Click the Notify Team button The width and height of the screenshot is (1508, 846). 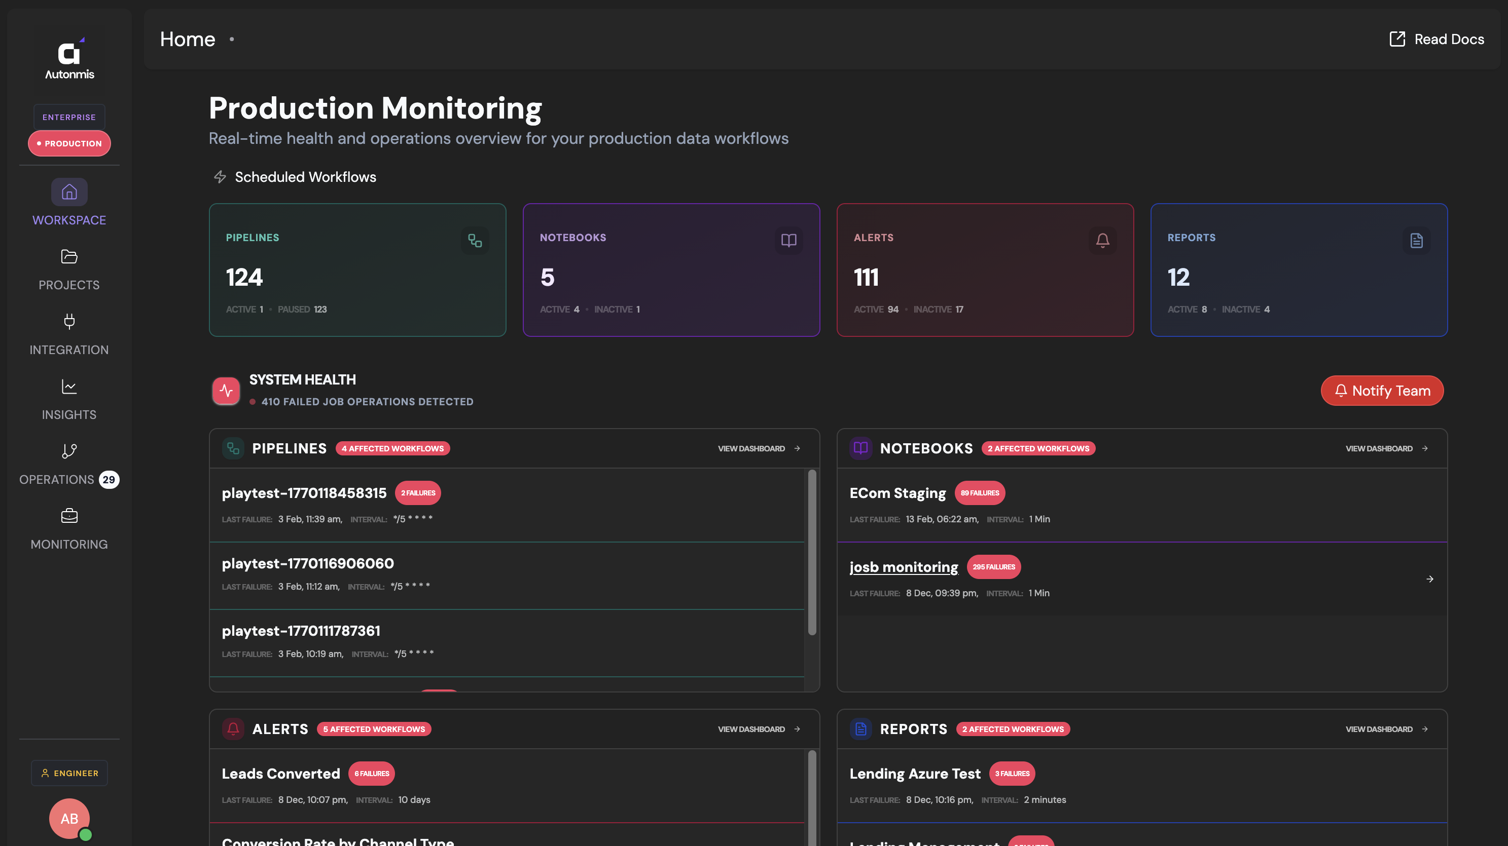point(1382,391)
